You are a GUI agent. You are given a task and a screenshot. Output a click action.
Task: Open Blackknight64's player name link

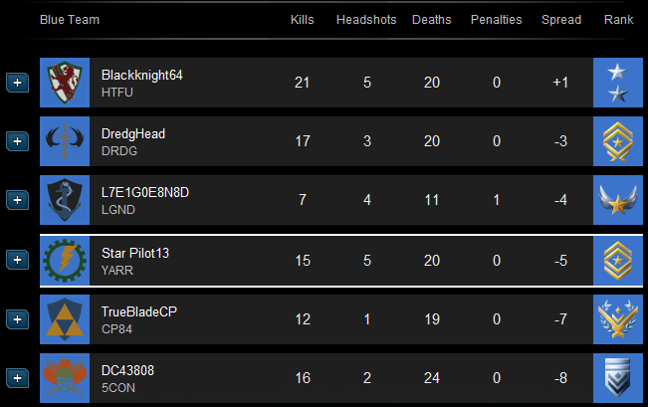pyautogui.click(x=141, y=75)
